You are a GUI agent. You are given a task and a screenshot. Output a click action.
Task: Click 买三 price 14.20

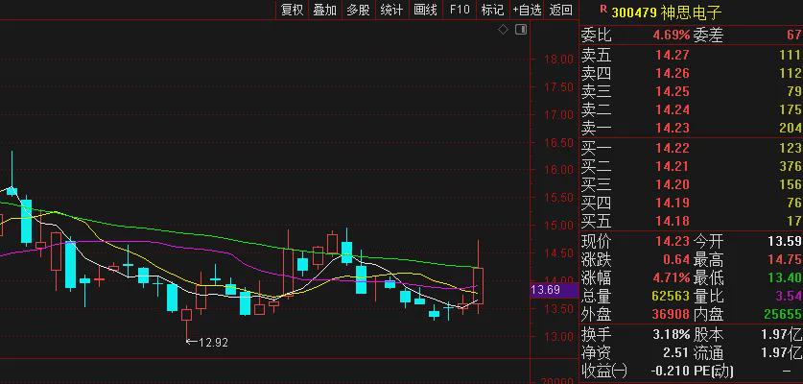tap(673, 185)
